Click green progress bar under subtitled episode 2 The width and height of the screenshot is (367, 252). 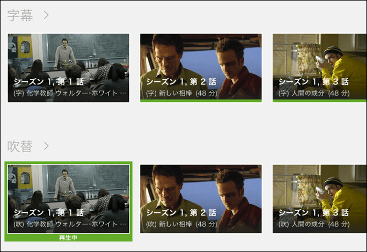point(201,101)
